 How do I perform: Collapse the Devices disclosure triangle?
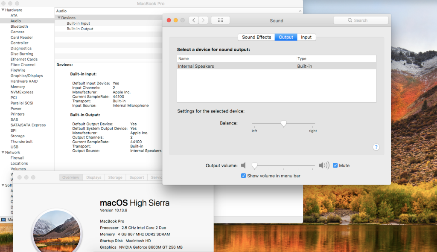(x=58, y=17)
